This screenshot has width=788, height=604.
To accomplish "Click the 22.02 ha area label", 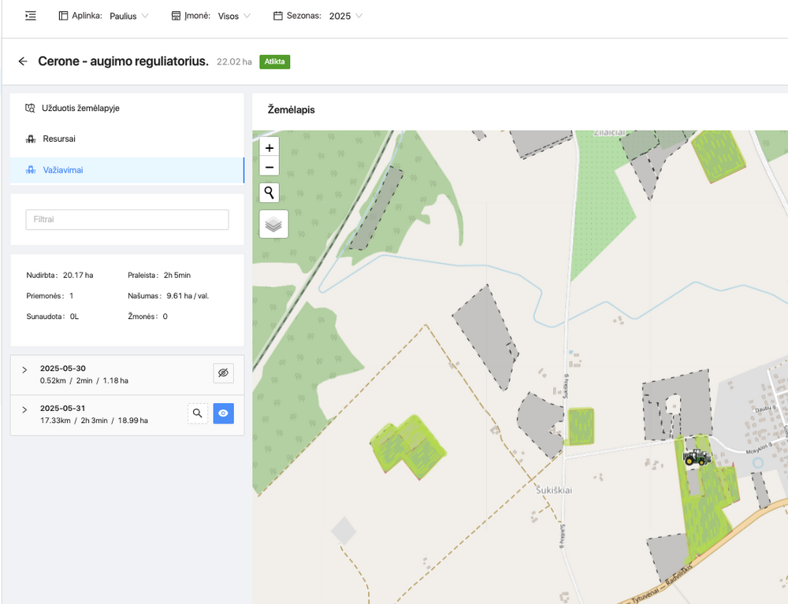I will pyautogui.click(x=234, y=61).
